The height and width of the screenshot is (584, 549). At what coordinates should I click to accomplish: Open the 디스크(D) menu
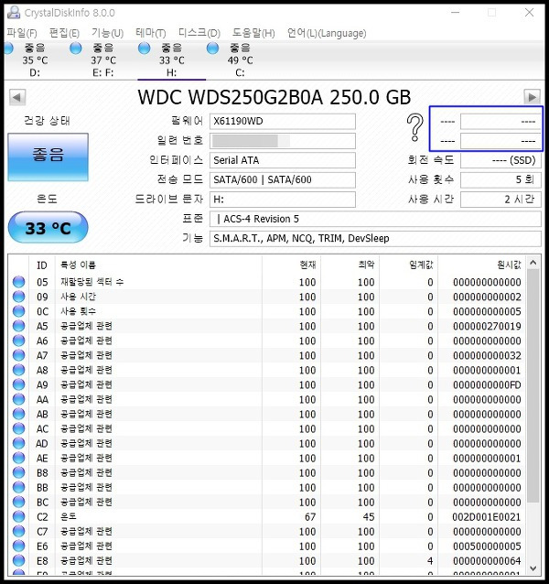[199, 33]
